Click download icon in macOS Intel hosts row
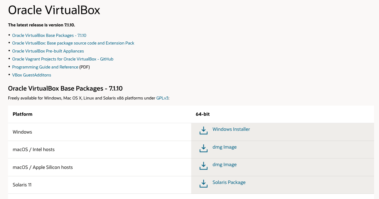 click(203, 149)
